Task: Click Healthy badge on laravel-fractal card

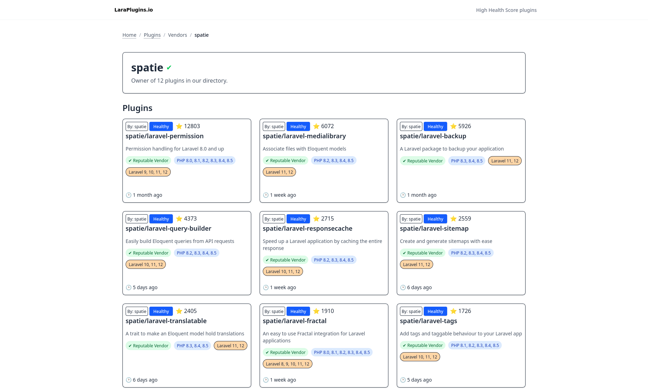Action: tap(298, 311)
